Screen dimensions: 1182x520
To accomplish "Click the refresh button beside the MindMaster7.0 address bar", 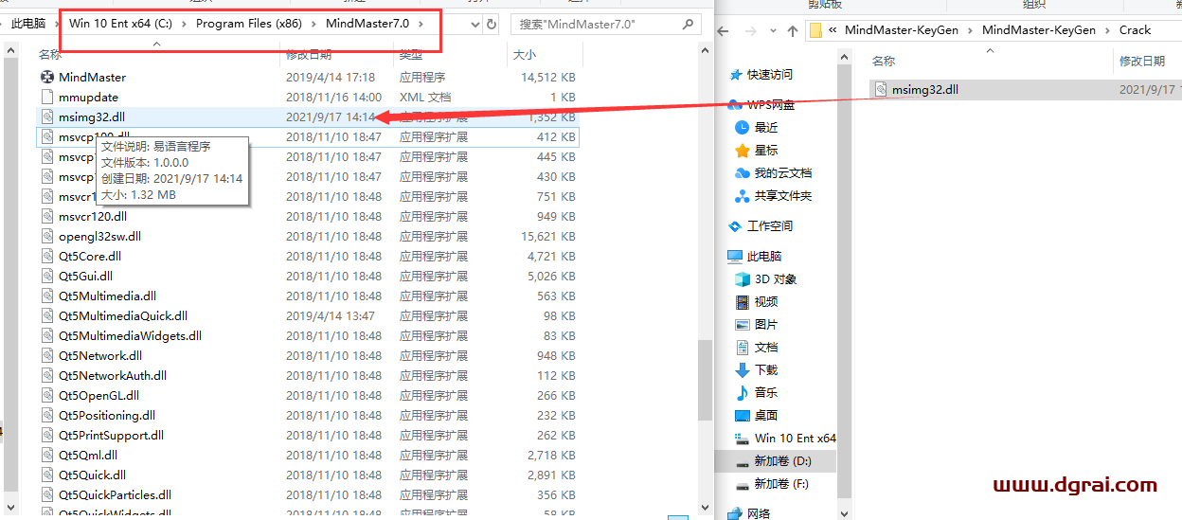I will [492, 24].
